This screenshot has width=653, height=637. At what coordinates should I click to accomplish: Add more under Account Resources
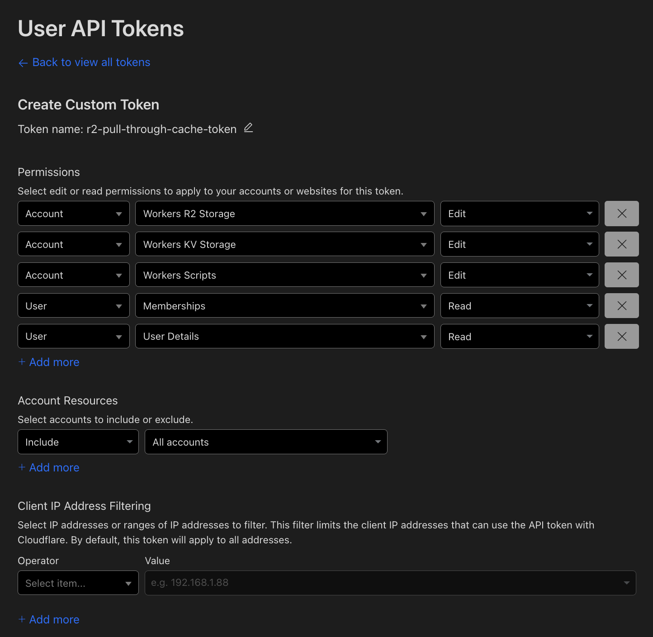point(49,468)
